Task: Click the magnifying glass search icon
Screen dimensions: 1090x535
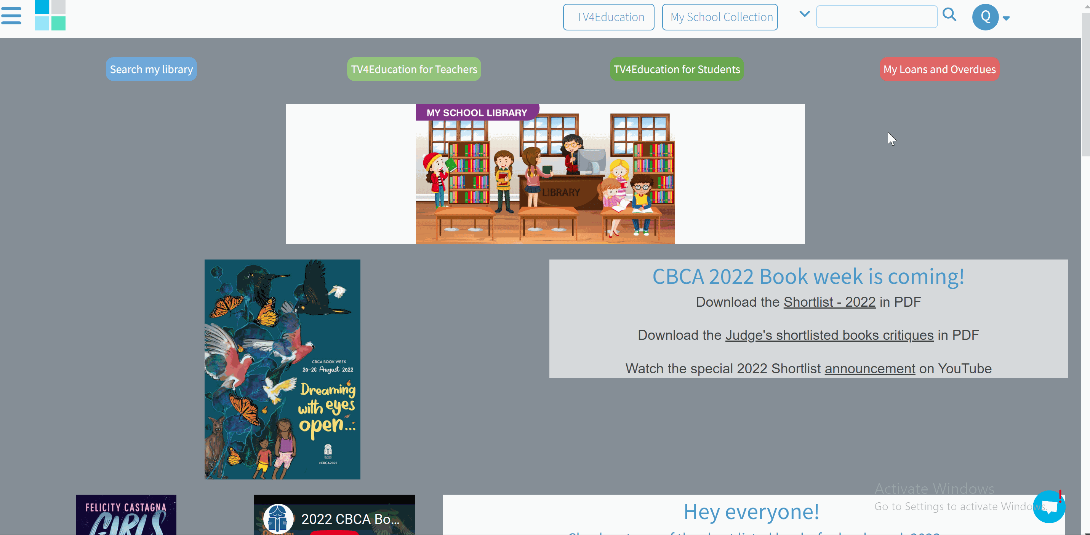Action: 949,15
